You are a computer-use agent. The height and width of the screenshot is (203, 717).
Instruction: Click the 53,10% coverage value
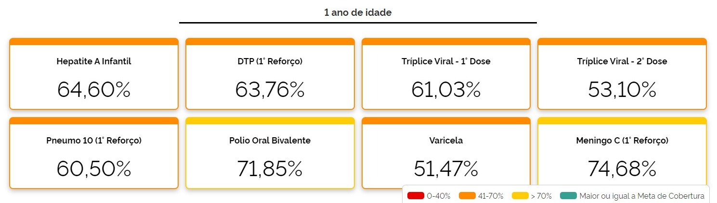click(x=622, y=90)
